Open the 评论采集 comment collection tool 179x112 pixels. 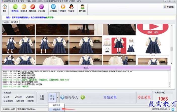[42, 8]
